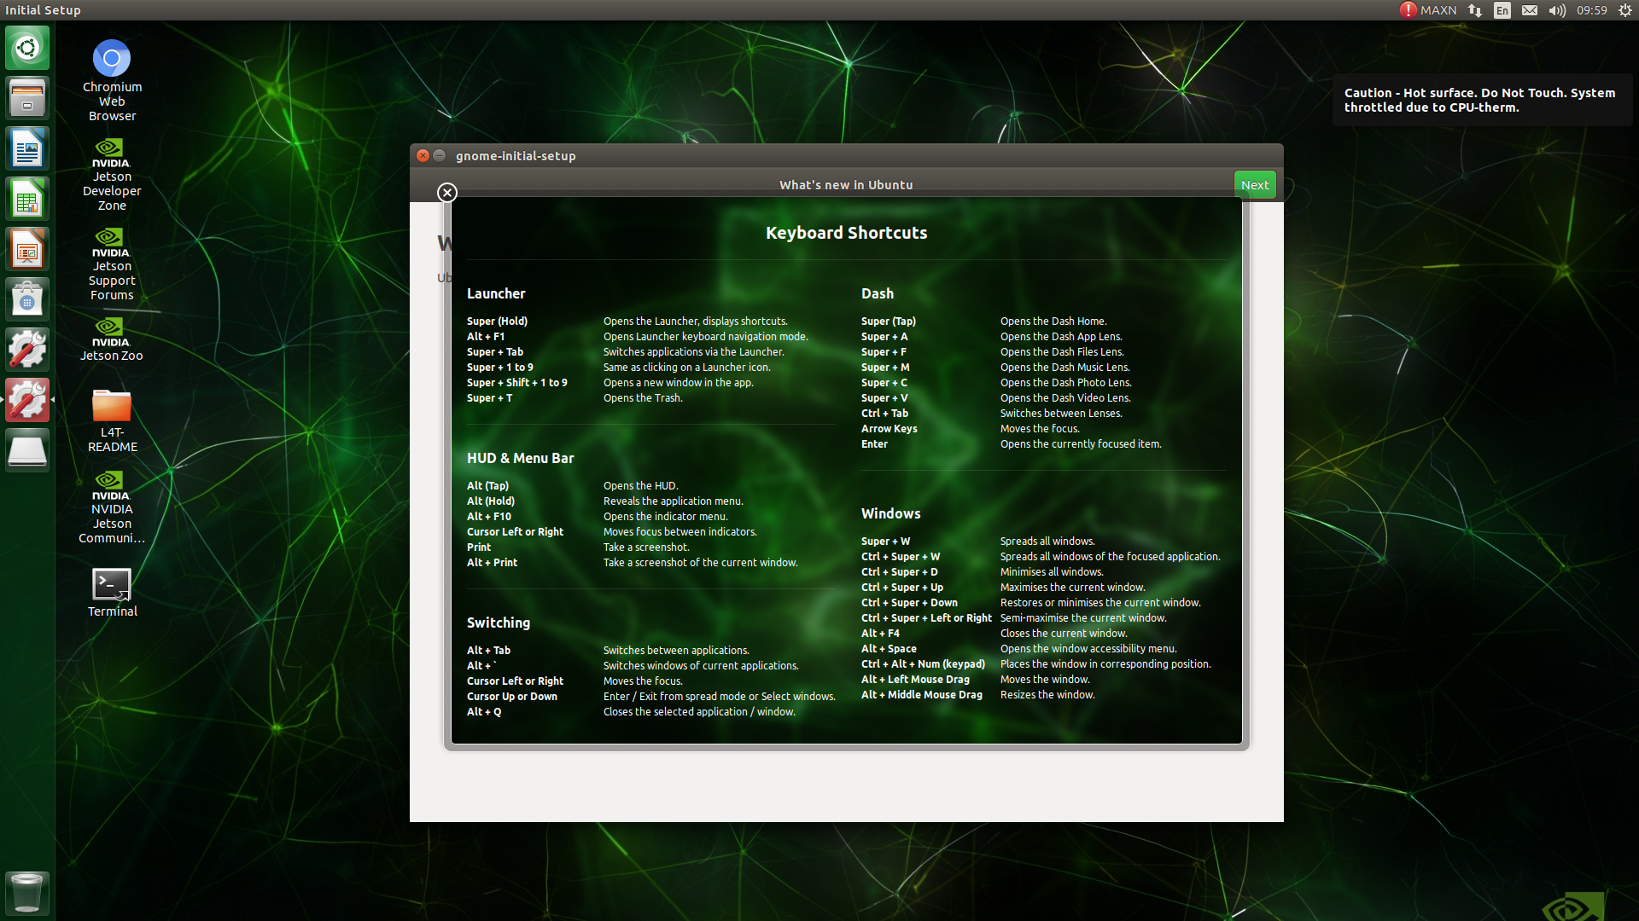Click the What's new in Ubuntu title
Screen dimensions: 1639x921
tap(846, 185)
